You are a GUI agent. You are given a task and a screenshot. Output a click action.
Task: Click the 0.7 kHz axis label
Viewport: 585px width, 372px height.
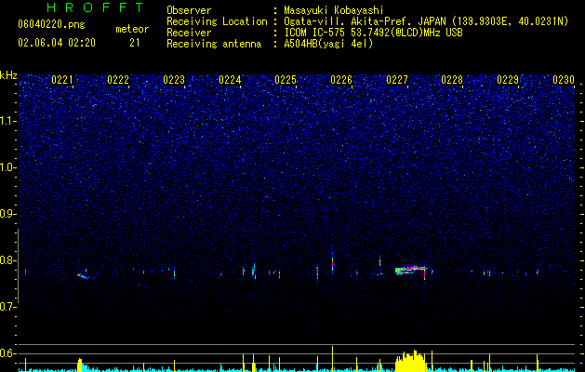click(8, 307)
